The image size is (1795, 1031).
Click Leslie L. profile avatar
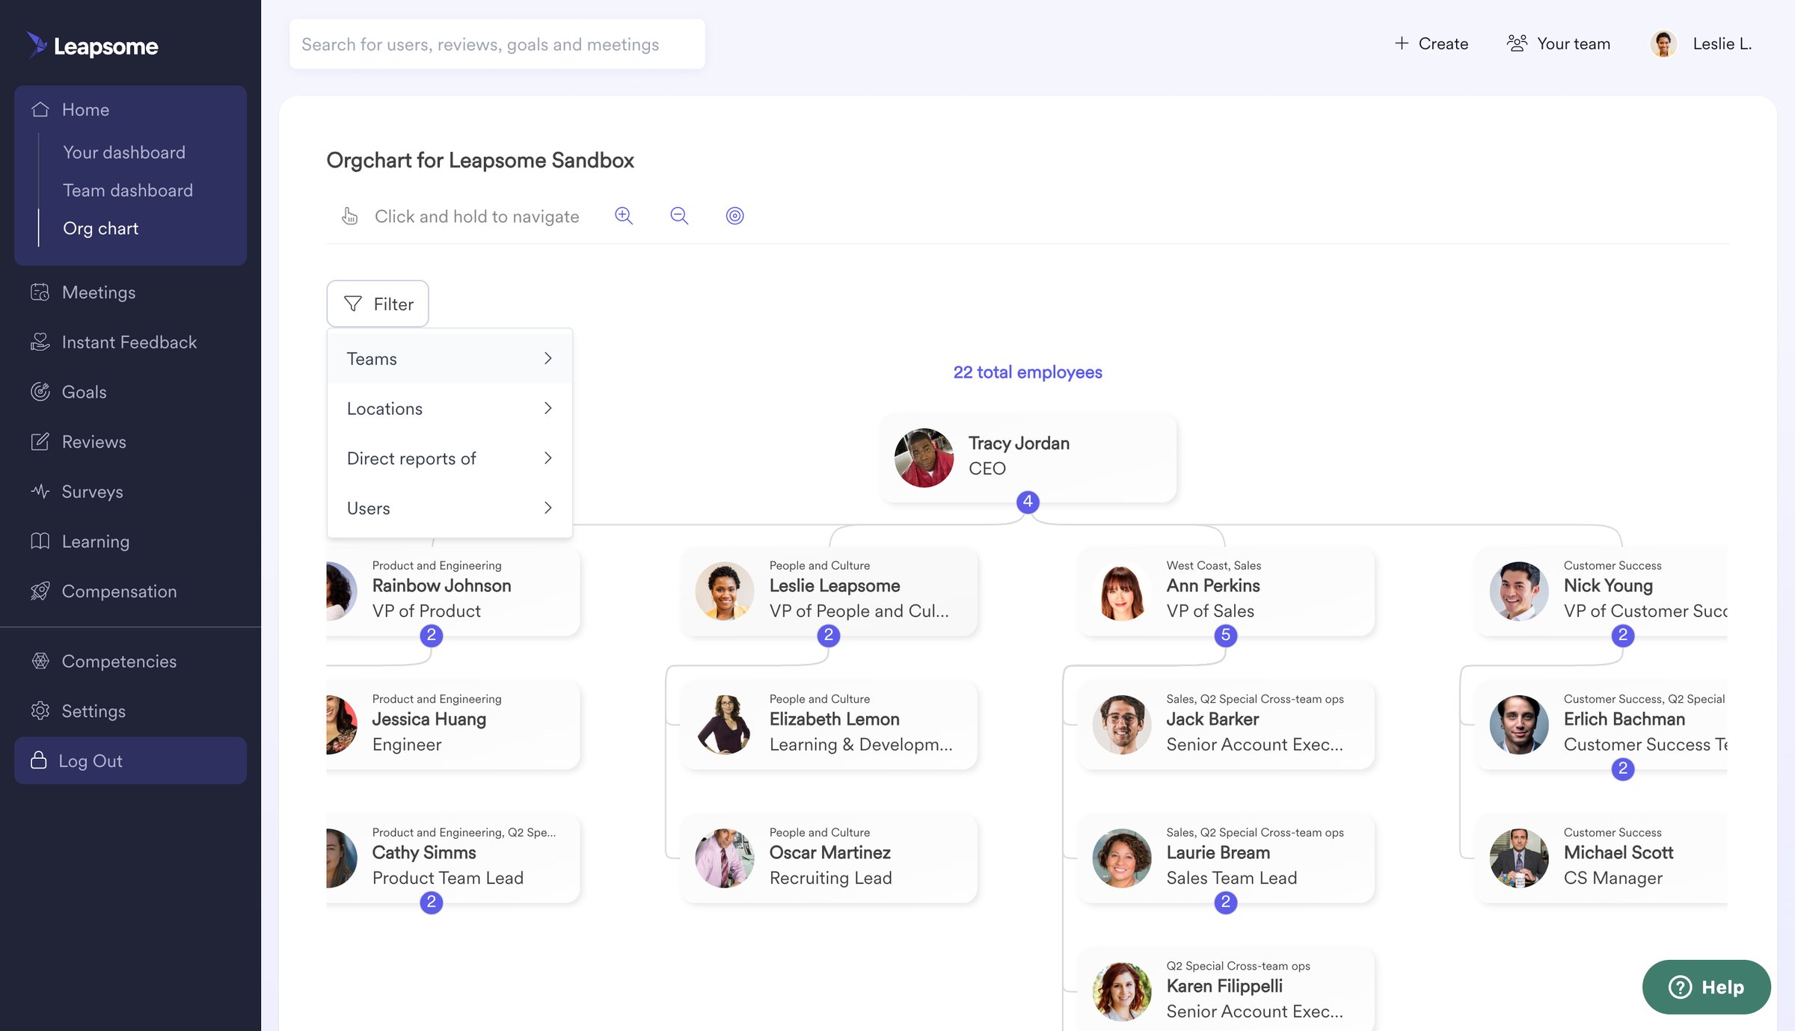(x=1663, y=44)
